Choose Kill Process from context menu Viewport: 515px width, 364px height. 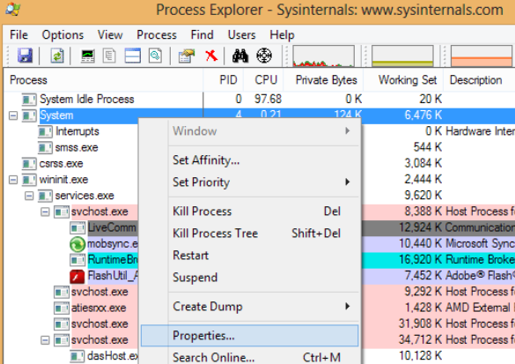[x=250, y=212]
